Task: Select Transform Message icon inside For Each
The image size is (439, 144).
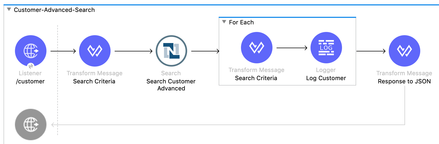Action: tap(257, 48)
